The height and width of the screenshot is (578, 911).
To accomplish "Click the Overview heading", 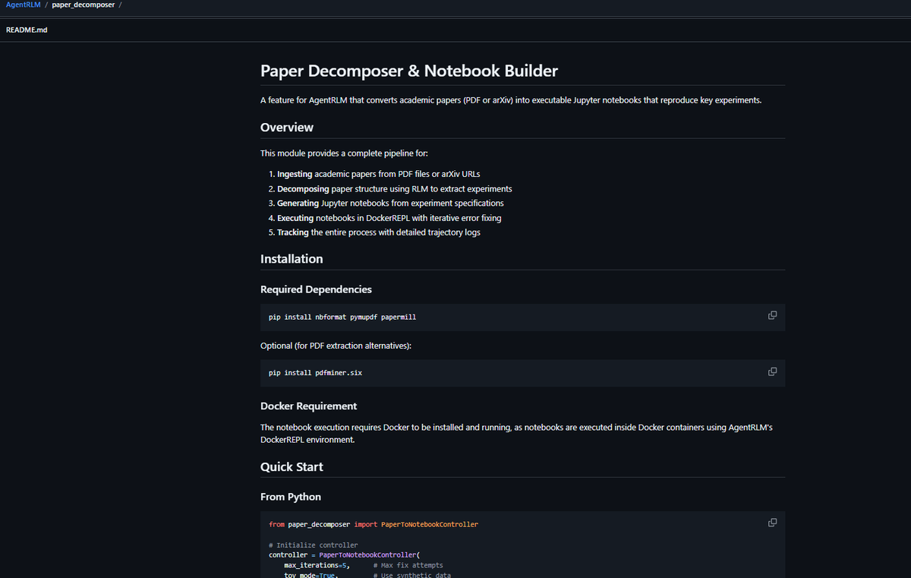I will pyautogui.click(x=287, y=127).
